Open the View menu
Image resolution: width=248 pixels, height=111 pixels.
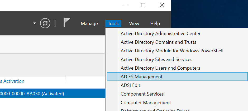[x=134, y=24]
